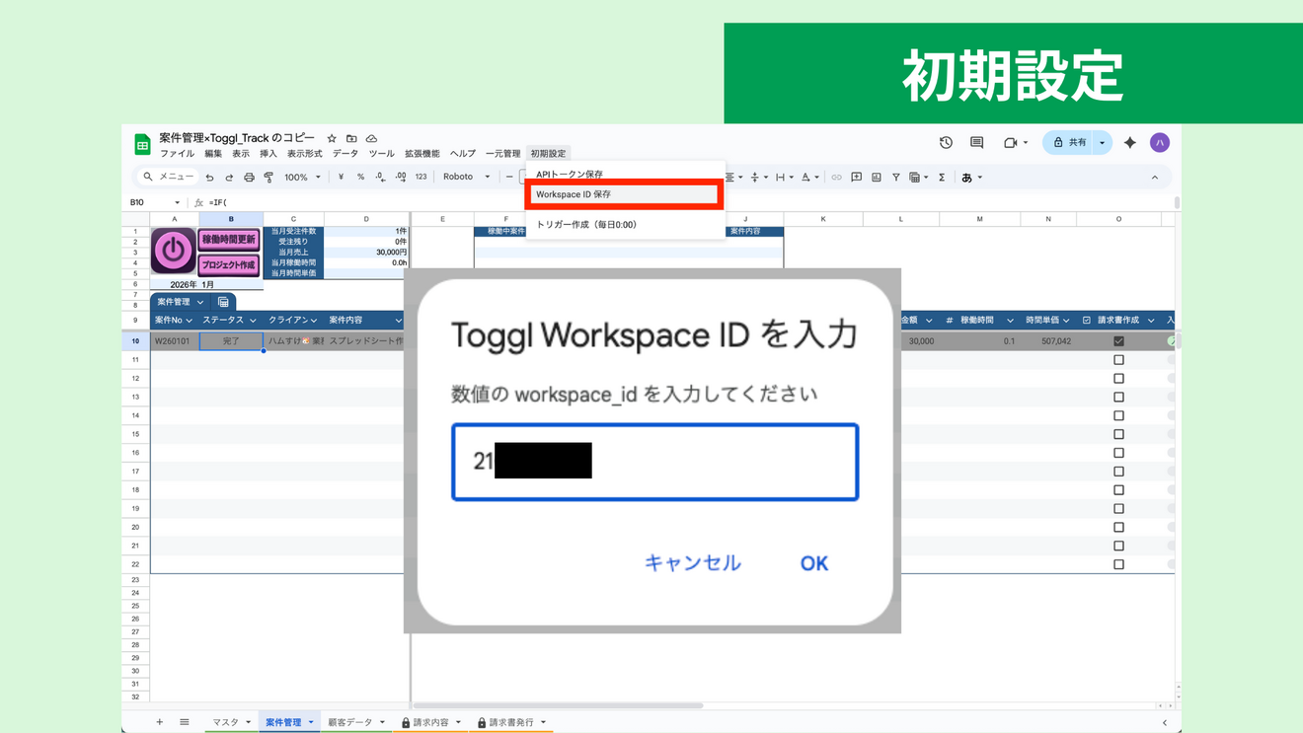The width and height of the screenshot is (1303, 733).
Task: Apply percent format
Action: pyautogui.click(x=360, y=178)
